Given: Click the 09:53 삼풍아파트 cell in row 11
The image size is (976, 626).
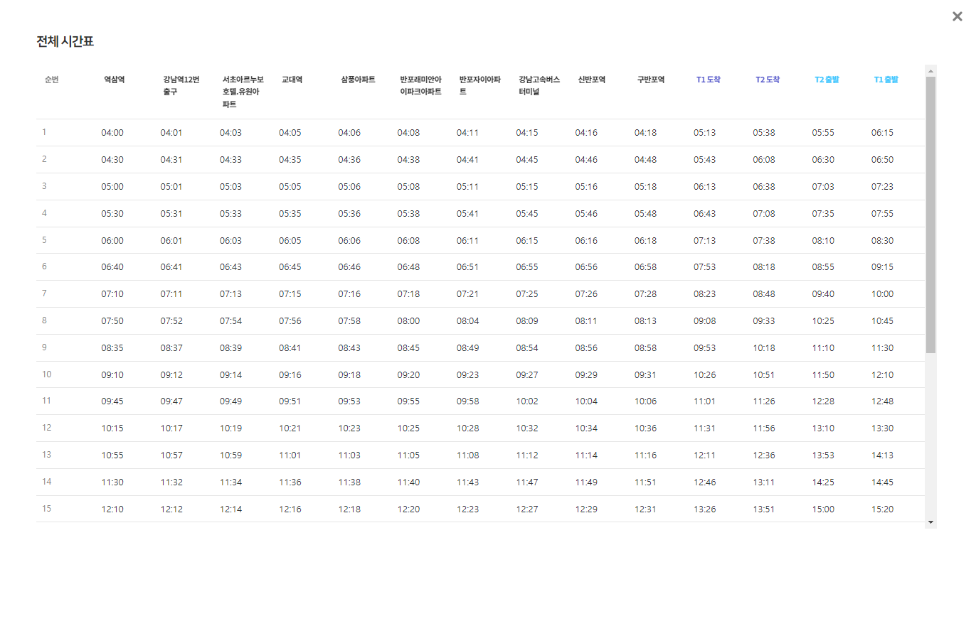Looking at the screenshot, I should tap(349, 401).
